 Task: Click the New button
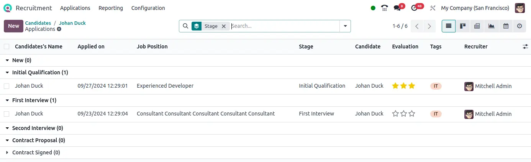(13, 26)
